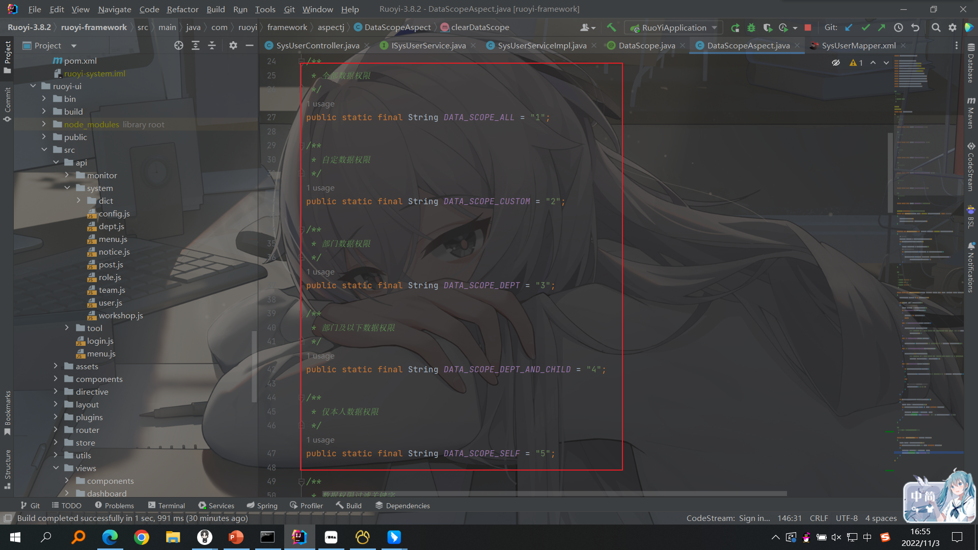The width and height of the screenshot is (978, 550).
Task: Click the Build project hammer icon
Action: (x=611, y=28)
